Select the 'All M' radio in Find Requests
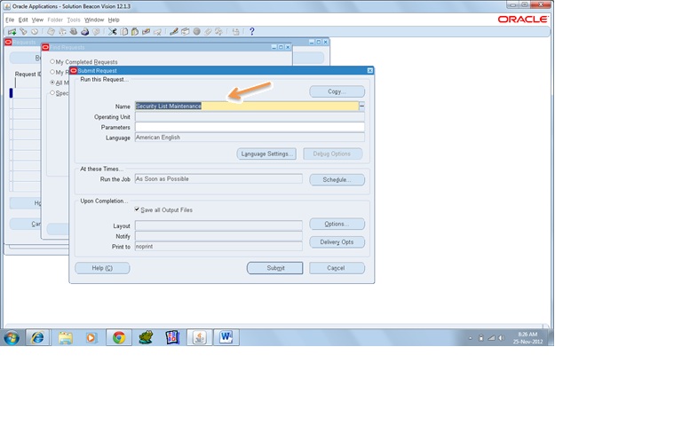This screenshot has height=426, width=682. pos(52,83)
